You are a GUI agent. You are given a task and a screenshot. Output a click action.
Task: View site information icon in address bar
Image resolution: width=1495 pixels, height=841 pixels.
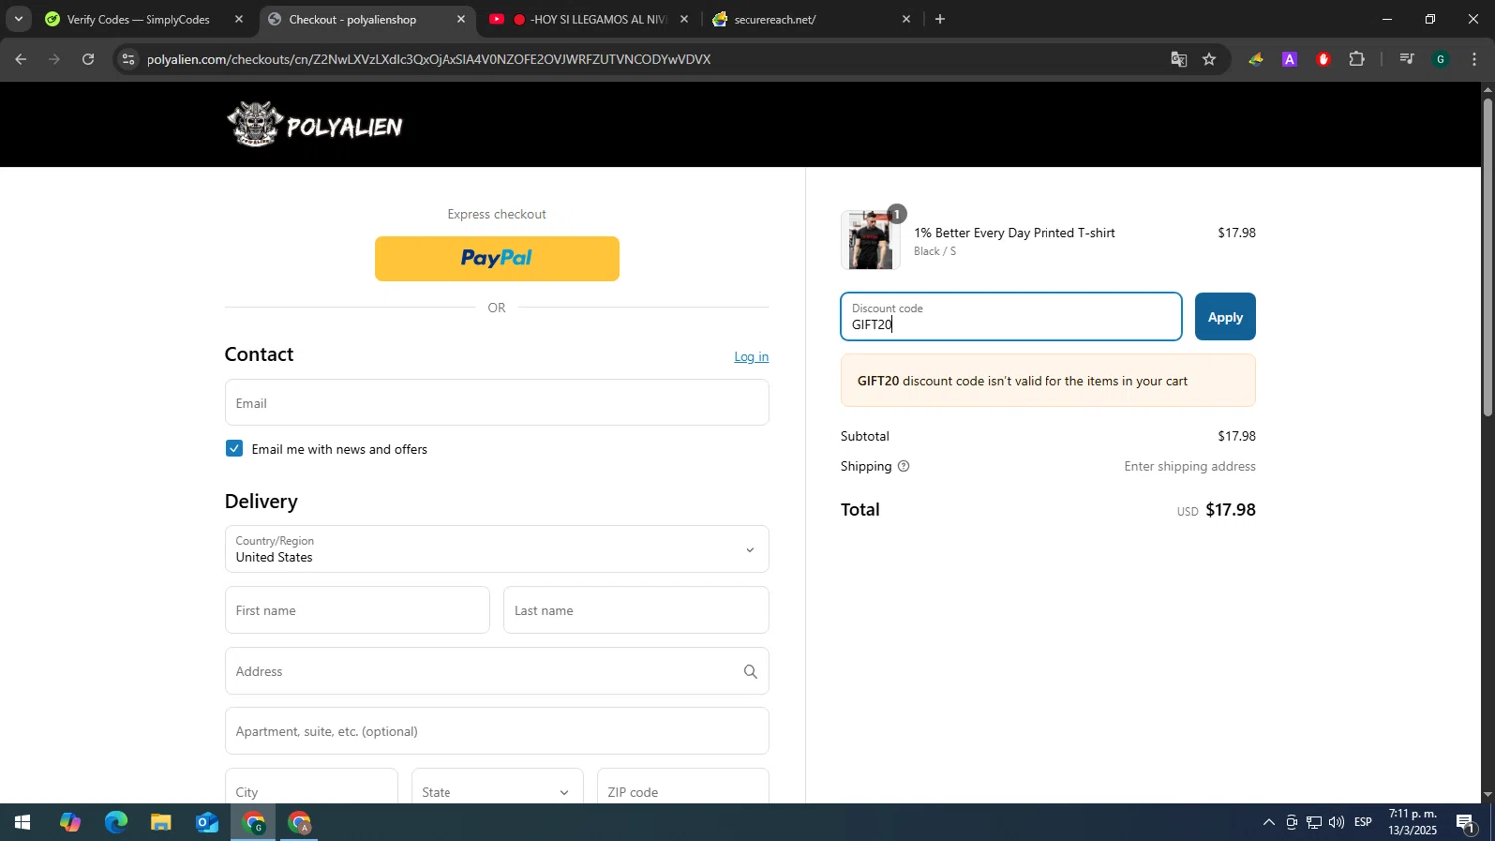pyautogui.click(x=127, y=59)
